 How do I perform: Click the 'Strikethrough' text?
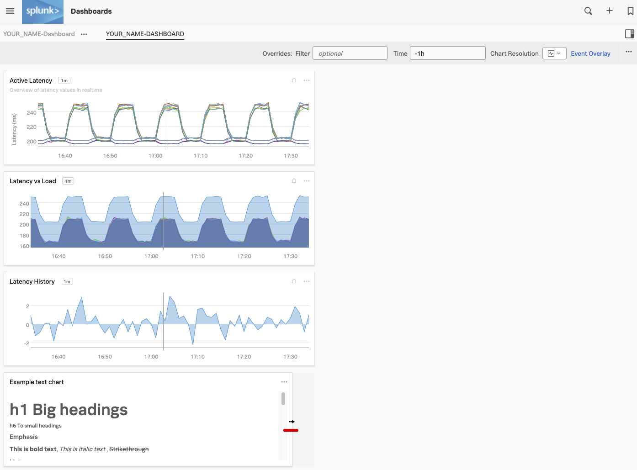click(129, 449)
